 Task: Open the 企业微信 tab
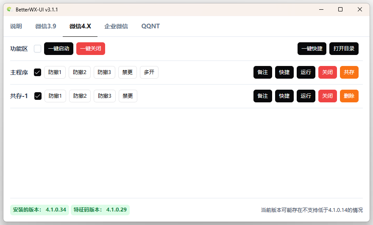(x=116, y=26)
